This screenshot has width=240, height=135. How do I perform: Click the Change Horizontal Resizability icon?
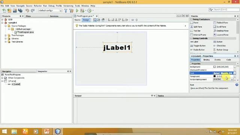coord(132,20)
